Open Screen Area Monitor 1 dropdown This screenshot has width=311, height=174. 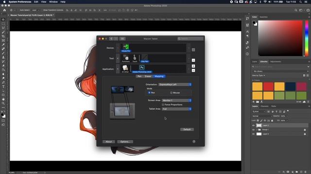click(177, 101)
